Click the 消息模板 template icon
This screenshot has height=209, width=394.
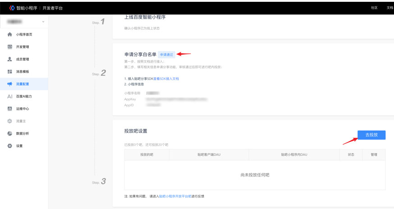tap(9, 72)
